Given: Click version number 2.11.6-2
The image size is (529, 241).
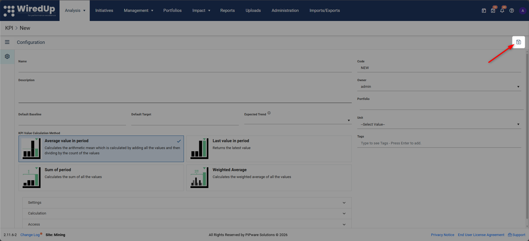Looking at the screenshot, I should tap(10, 235).
